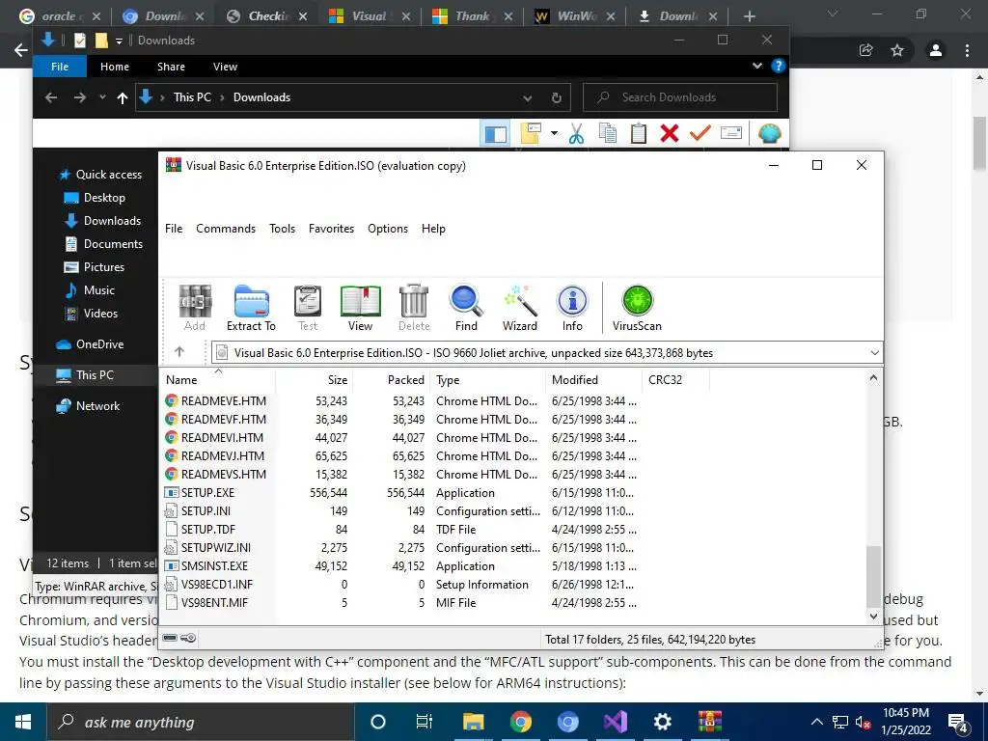Open the Chrome tab search dropdown
The height and width of the screenshot is (741, 988).
click(833, 14)
